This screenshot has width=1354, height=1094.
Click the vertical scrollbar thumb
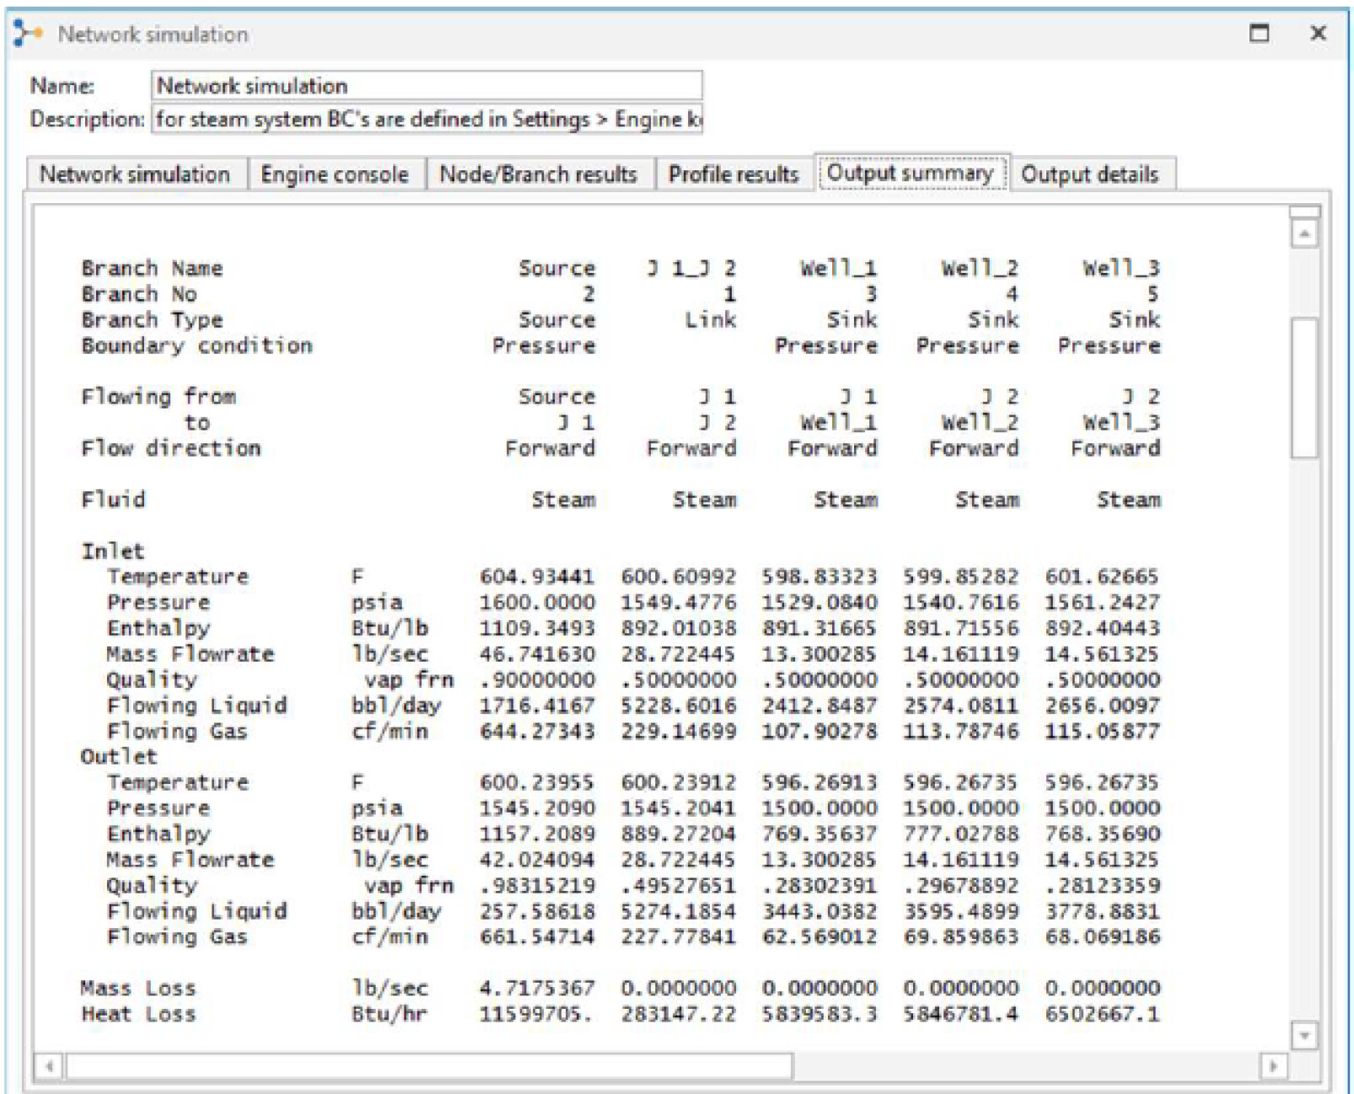[1304, 388]
